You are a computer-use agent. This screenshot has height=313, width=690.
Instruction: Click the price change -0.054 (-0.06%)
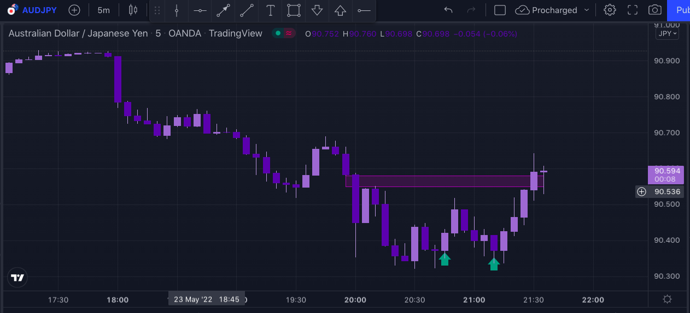486,34
